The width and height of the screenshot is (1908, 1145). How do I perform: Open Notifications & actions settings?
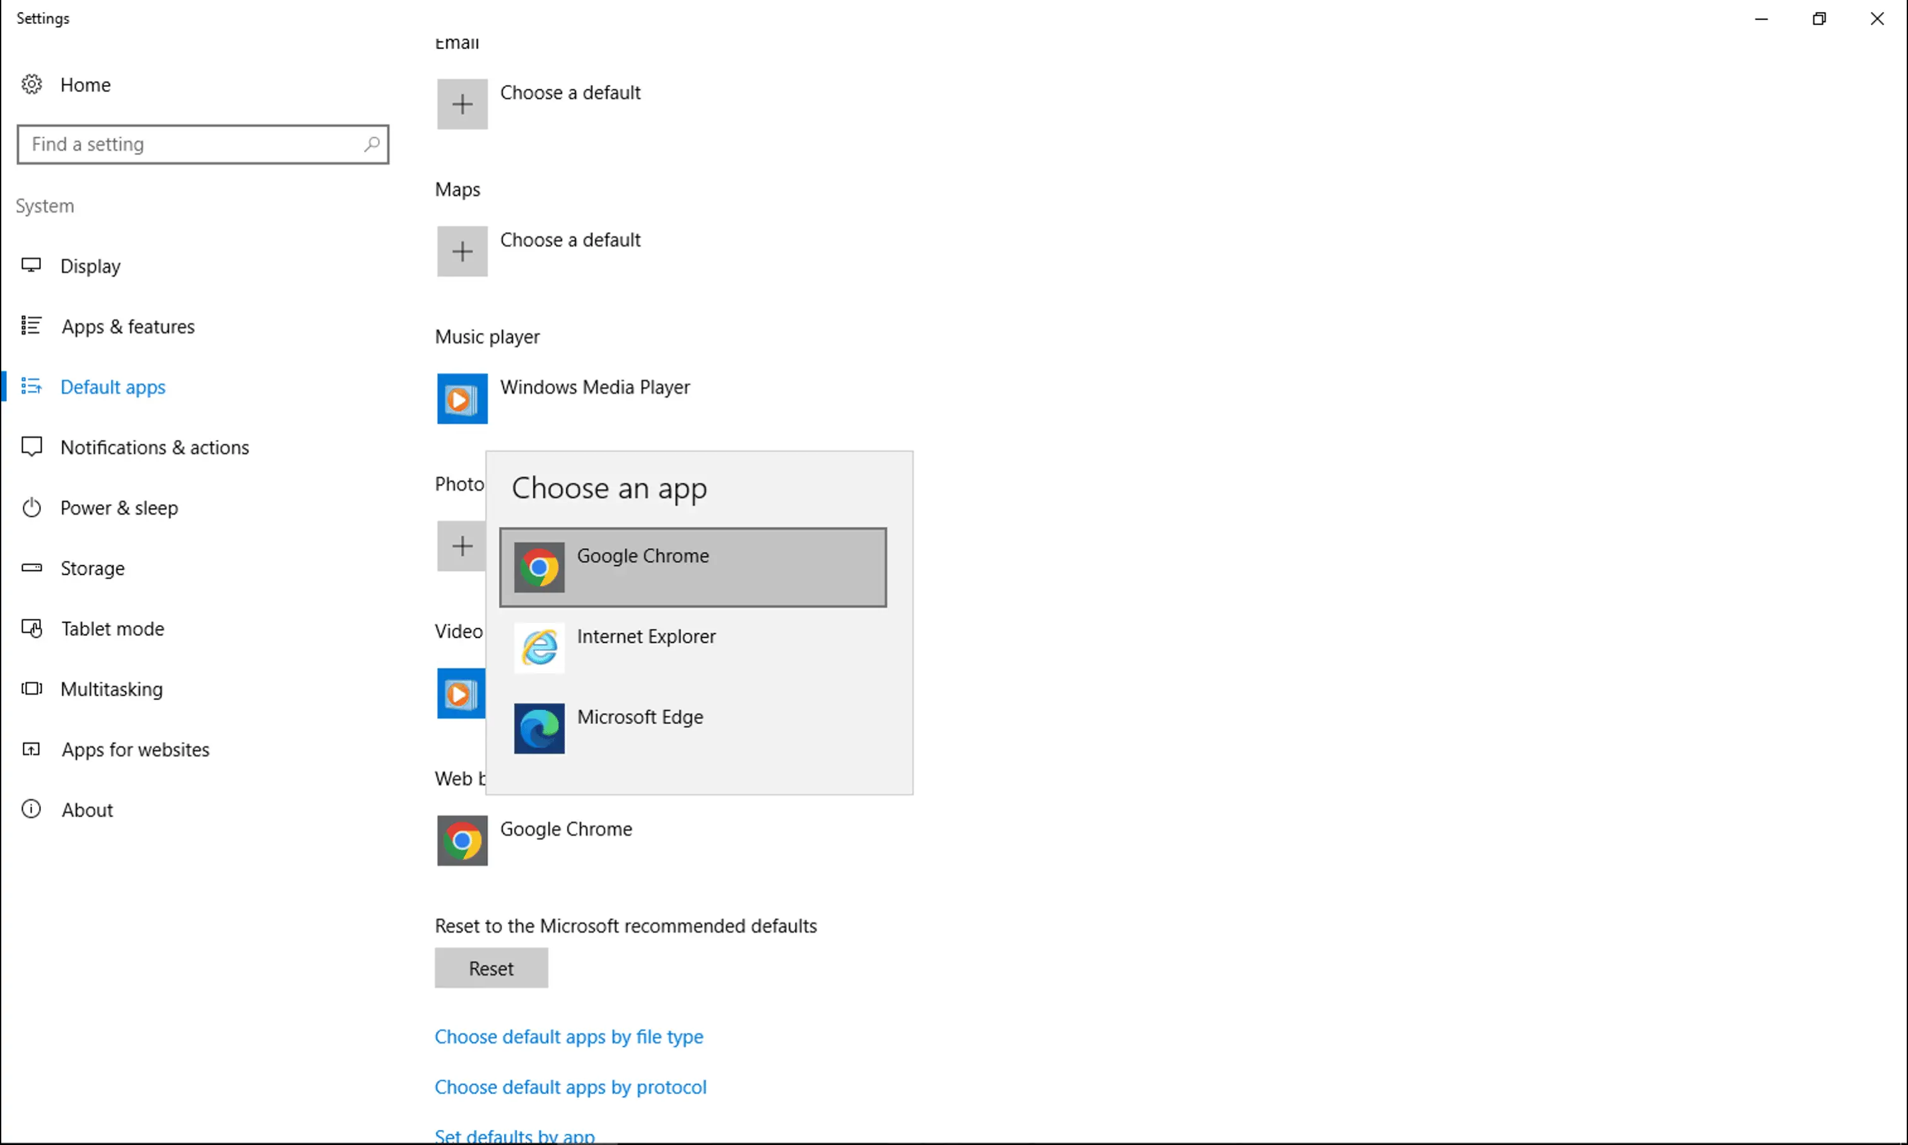tap(155, 447)
